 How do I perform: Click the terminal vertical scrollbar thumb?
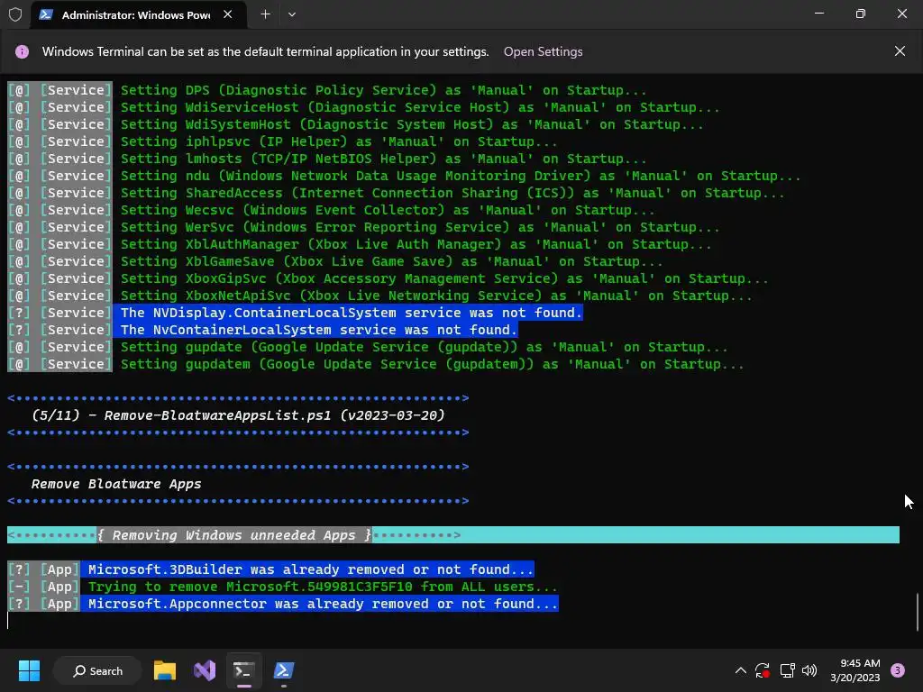[918, 612]
